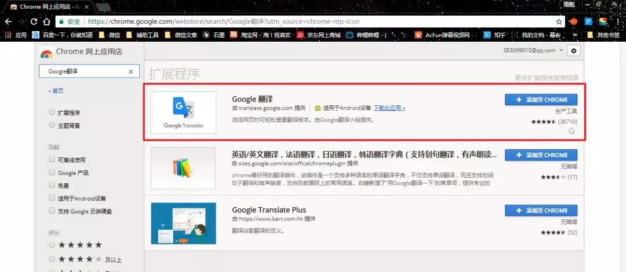
Task: Click the (52) rating count
Action: (572, 233)
